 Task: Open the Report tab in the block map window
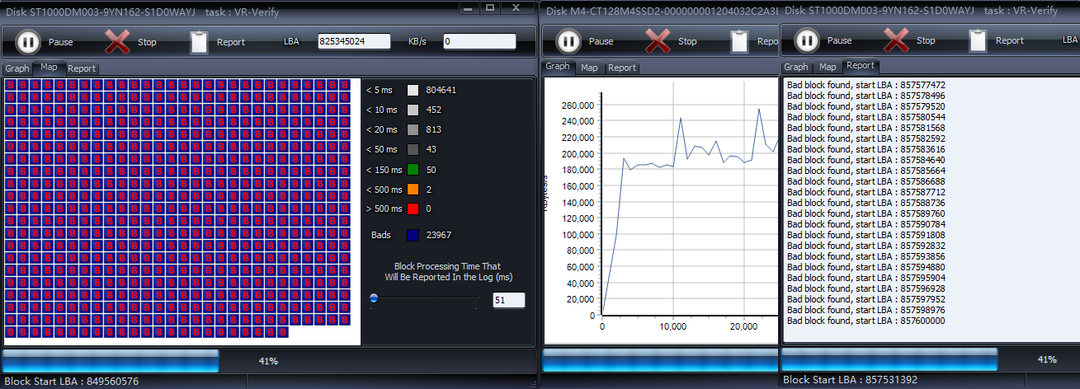82,68
